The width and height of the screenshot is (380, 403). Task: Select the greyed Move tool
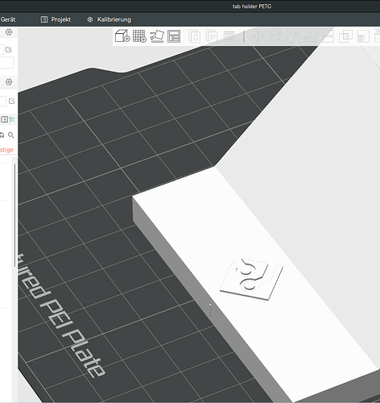(258, 36)
